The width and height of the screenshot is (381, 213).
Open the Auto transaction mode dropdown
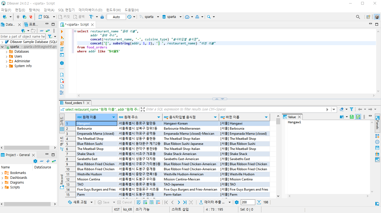(116, 17)
